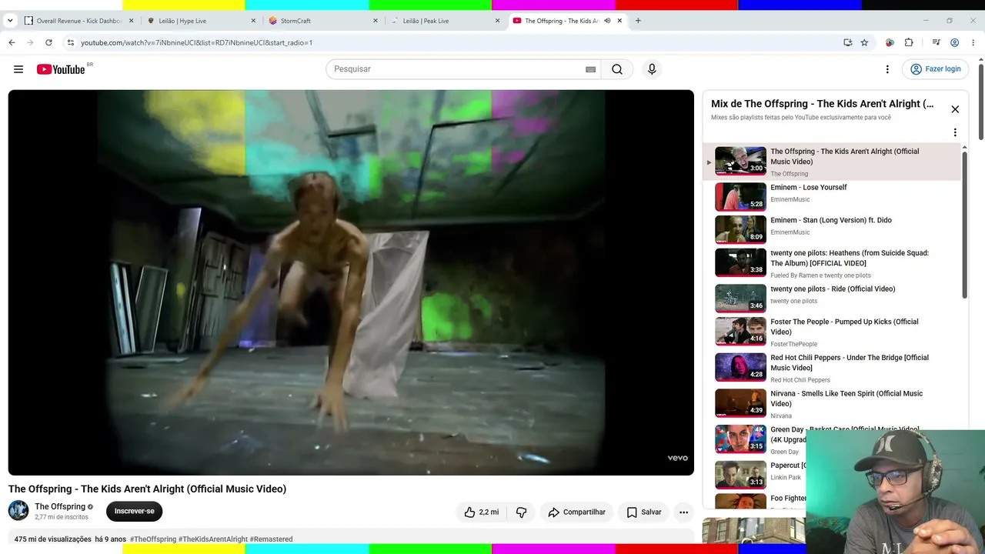Start voice search with the microphone

(652, 69)
